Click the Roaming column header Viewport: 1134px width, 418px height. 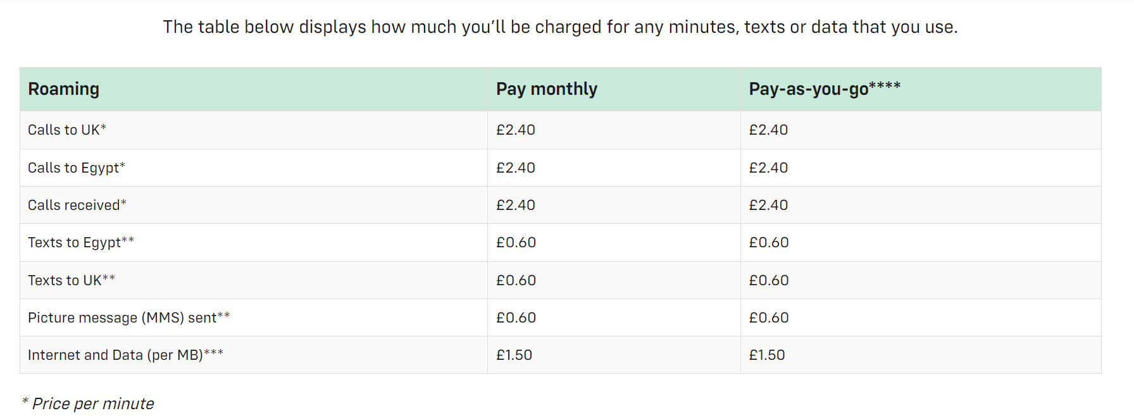pos(63,89)
